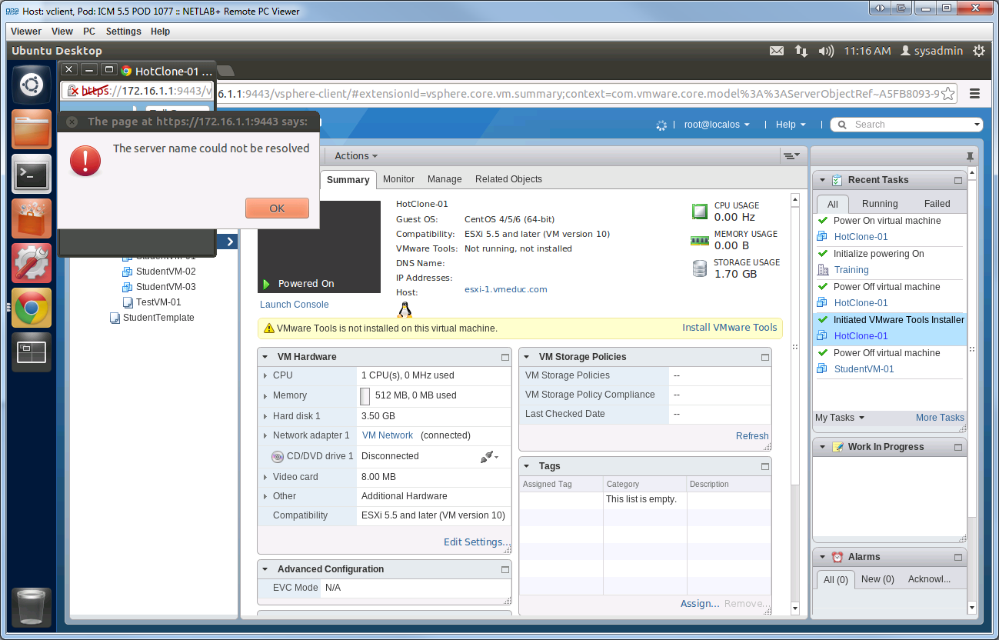This screenshot has width=999, height=640.
Task: Click esxi-1.vmeduc.com host link
Action: coord(506,289)
